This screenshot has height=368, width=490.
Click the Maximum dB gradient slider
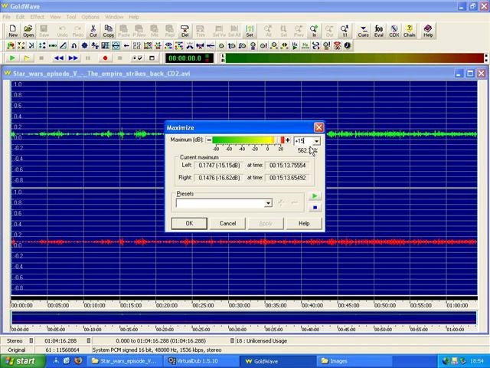[x=248, y=140]
